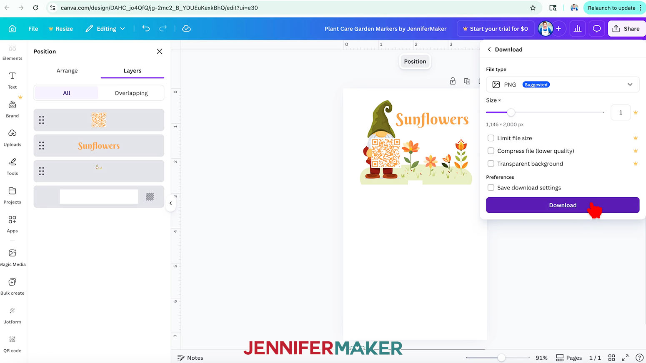Open Jotform app
The height and width of the screenshot is (363, 646).
[13, 315]
